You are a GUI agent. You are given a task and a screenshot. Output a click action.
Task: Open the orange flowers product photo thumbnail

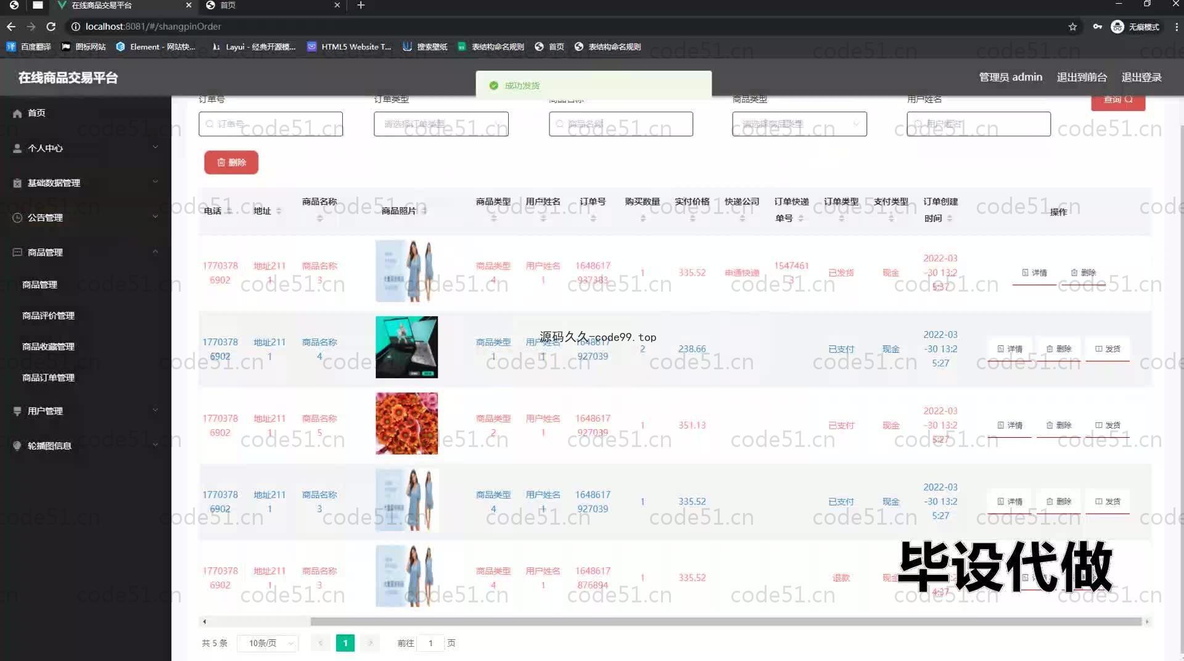[x=407, y=424]
